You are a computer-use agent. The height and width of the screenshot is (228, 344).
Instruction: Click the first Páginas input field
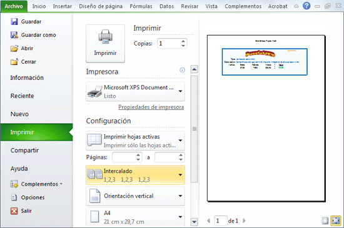(x=124, y=157)
